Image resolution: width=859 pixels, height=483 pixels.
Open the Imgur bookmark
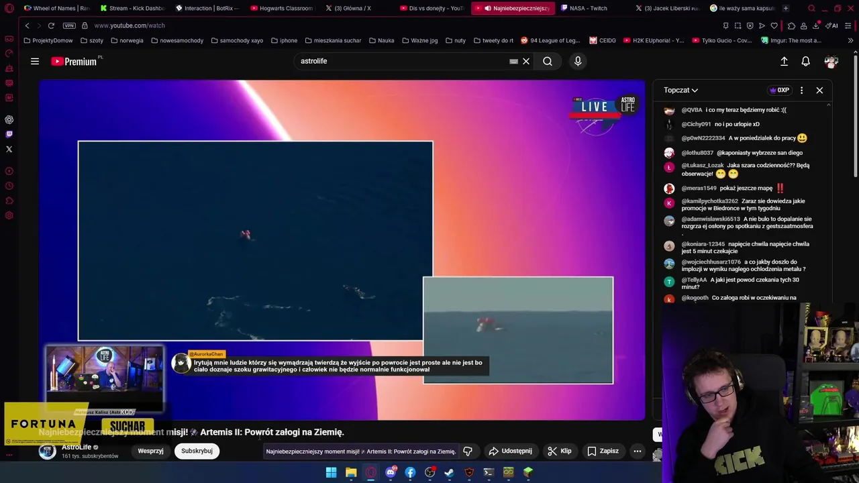coord(791,40)
